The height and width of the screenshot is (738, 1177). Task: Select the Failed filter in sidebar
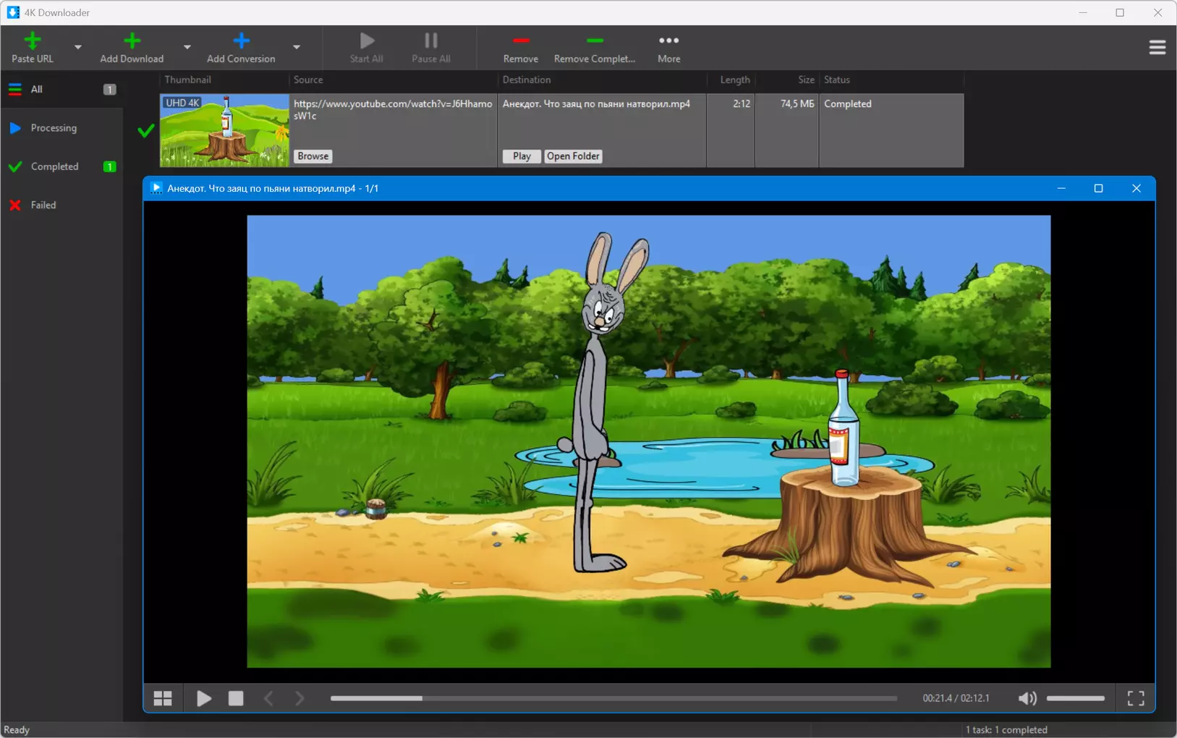click(43, 205)
